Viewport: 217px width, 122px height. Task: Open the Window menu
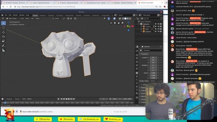coord(22,15)
